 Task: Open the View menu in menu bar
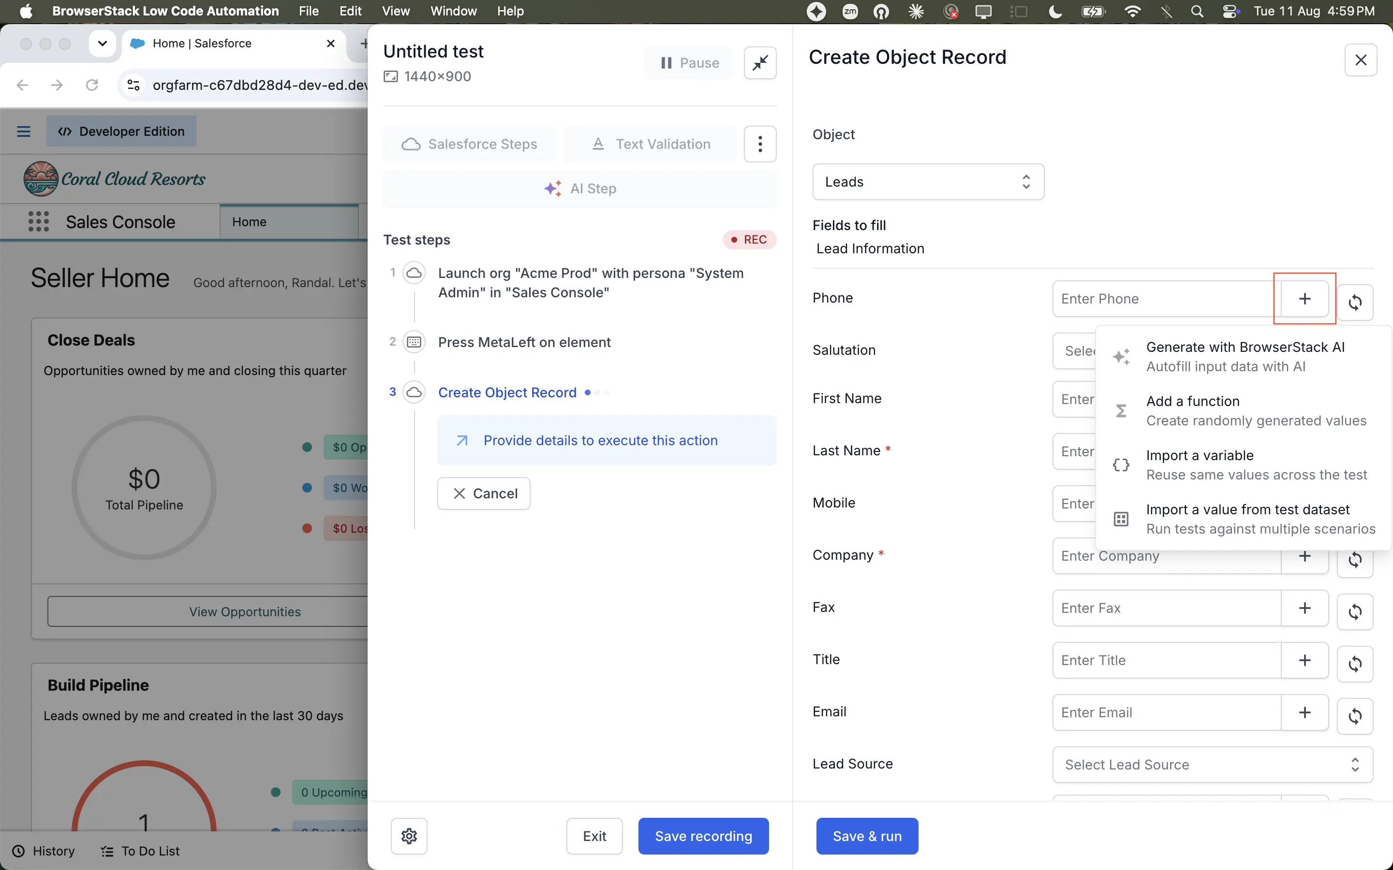click(396, 11)
